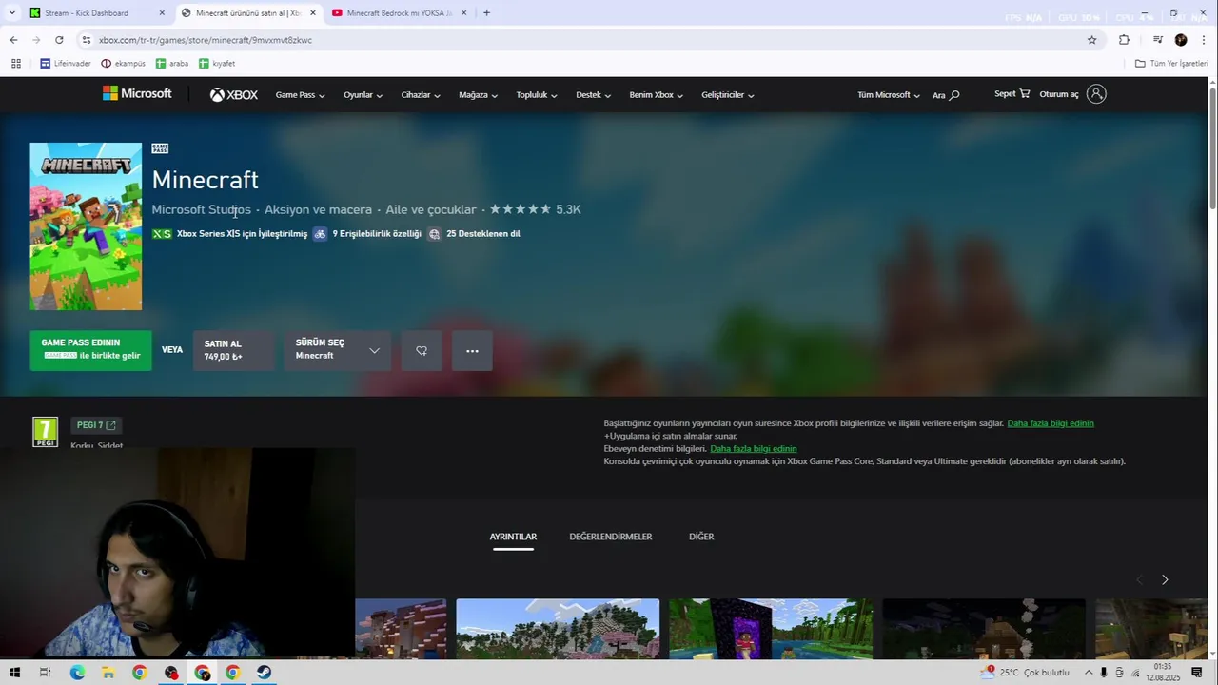
Task: Open the cherry blossom landscape screenshot
Action: (x=558, y=628)
